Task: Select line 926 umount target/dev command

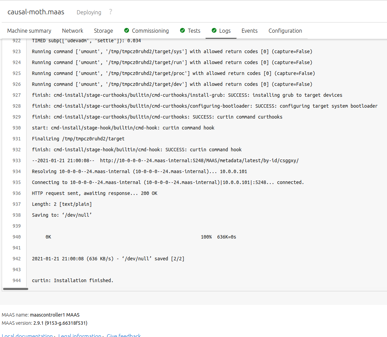Action: pos(172,84)
